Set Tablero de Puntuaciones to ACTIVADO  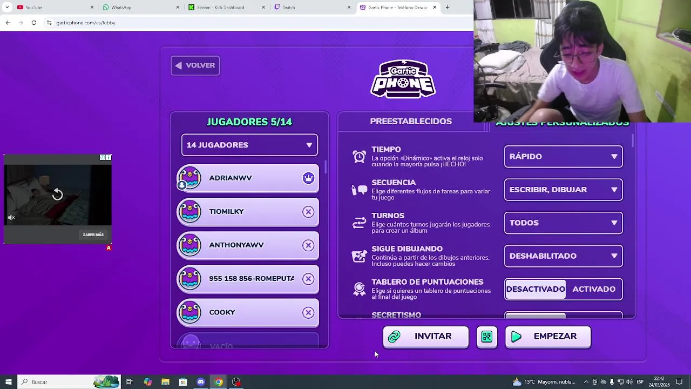[x=594, y=289]
